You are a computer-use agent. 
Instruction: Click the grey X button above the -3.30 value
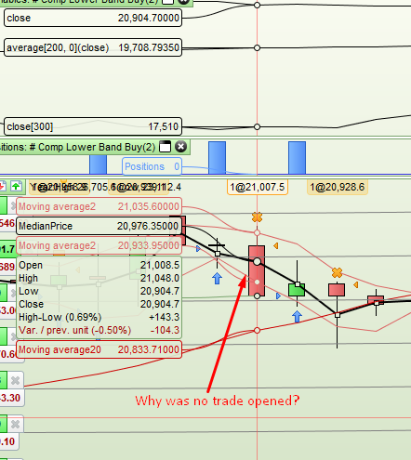15,380
